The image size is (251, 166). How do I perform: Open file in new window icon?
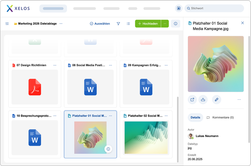tap(192, 100)
